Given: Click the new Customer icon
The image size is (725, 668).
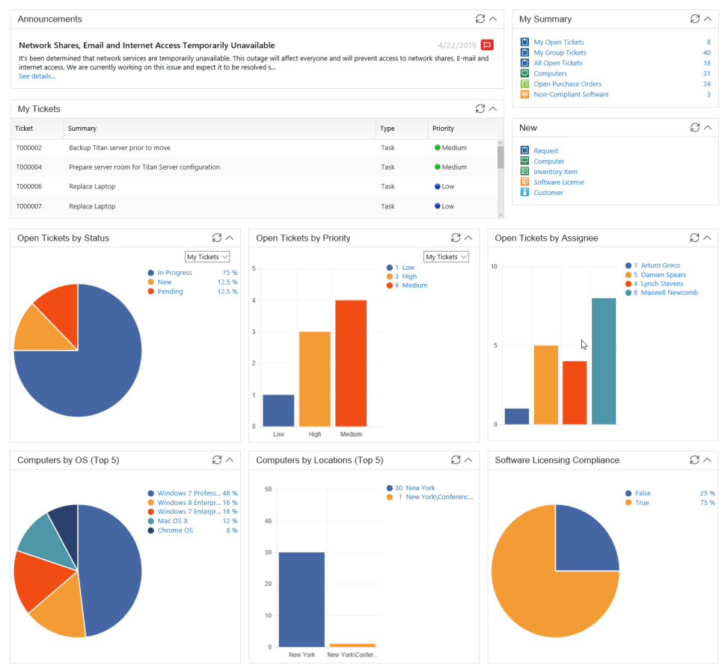Looking at the screenshot, I should pos(524,193).
